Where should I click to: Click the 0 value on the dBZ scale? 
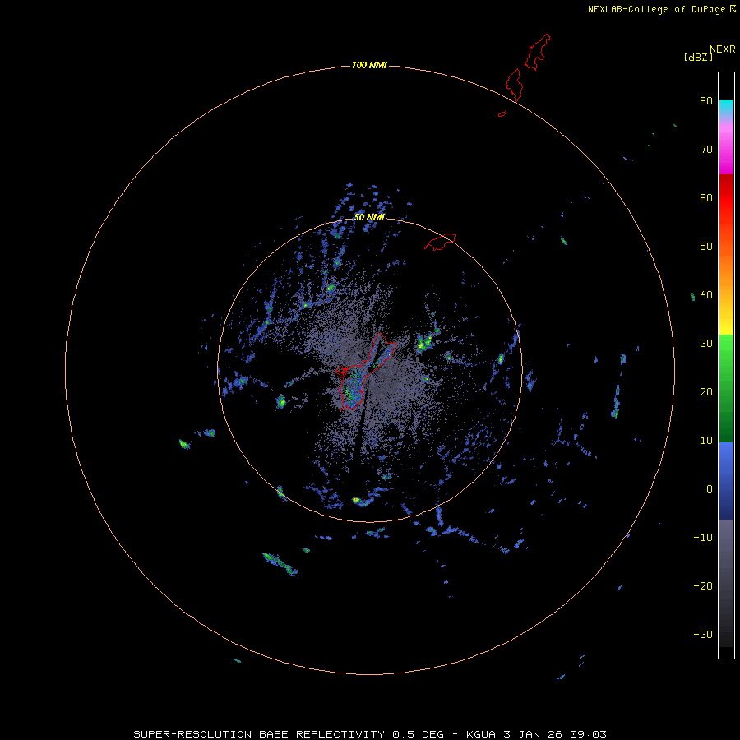pos(710,489)
